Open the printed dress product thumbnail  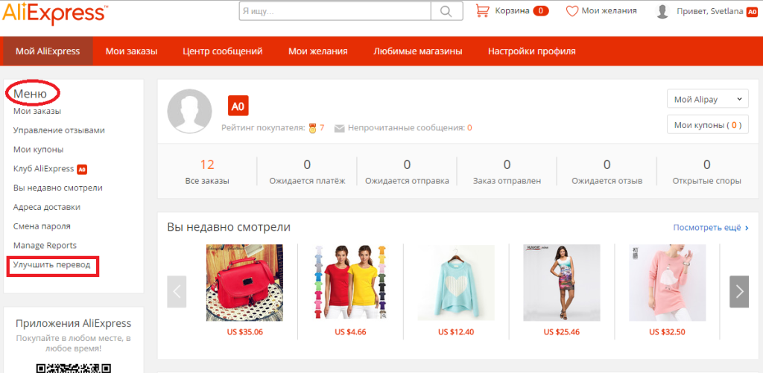pos(562,283)
